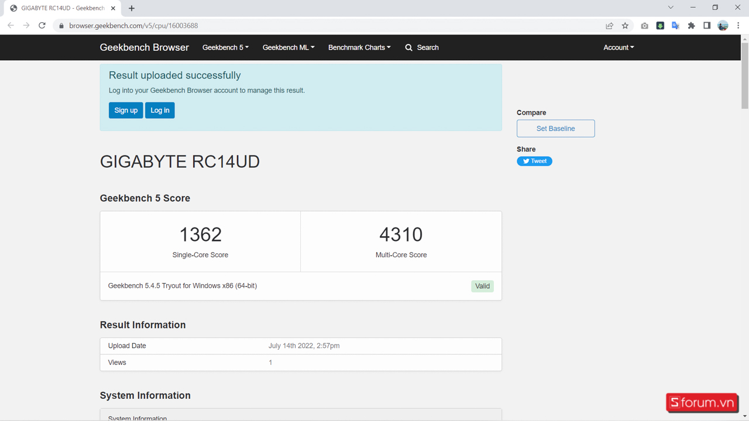Expand the Benchmark Charts dropdown
Image resolution: width=749 pixels, height=421 pixels.
tap(359, 47)
